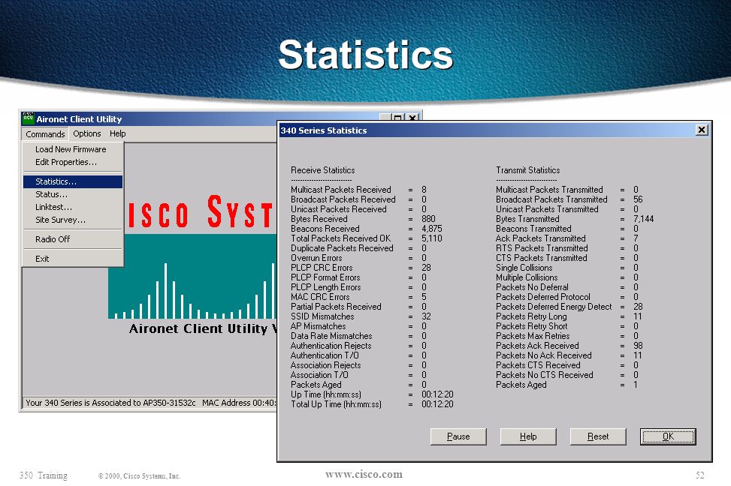Click 'Packets No Deferral' label

point(532,287)
